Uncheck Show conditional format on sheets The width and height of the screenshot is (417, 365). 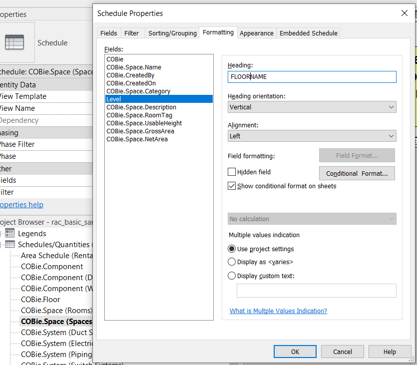(232, 185)
